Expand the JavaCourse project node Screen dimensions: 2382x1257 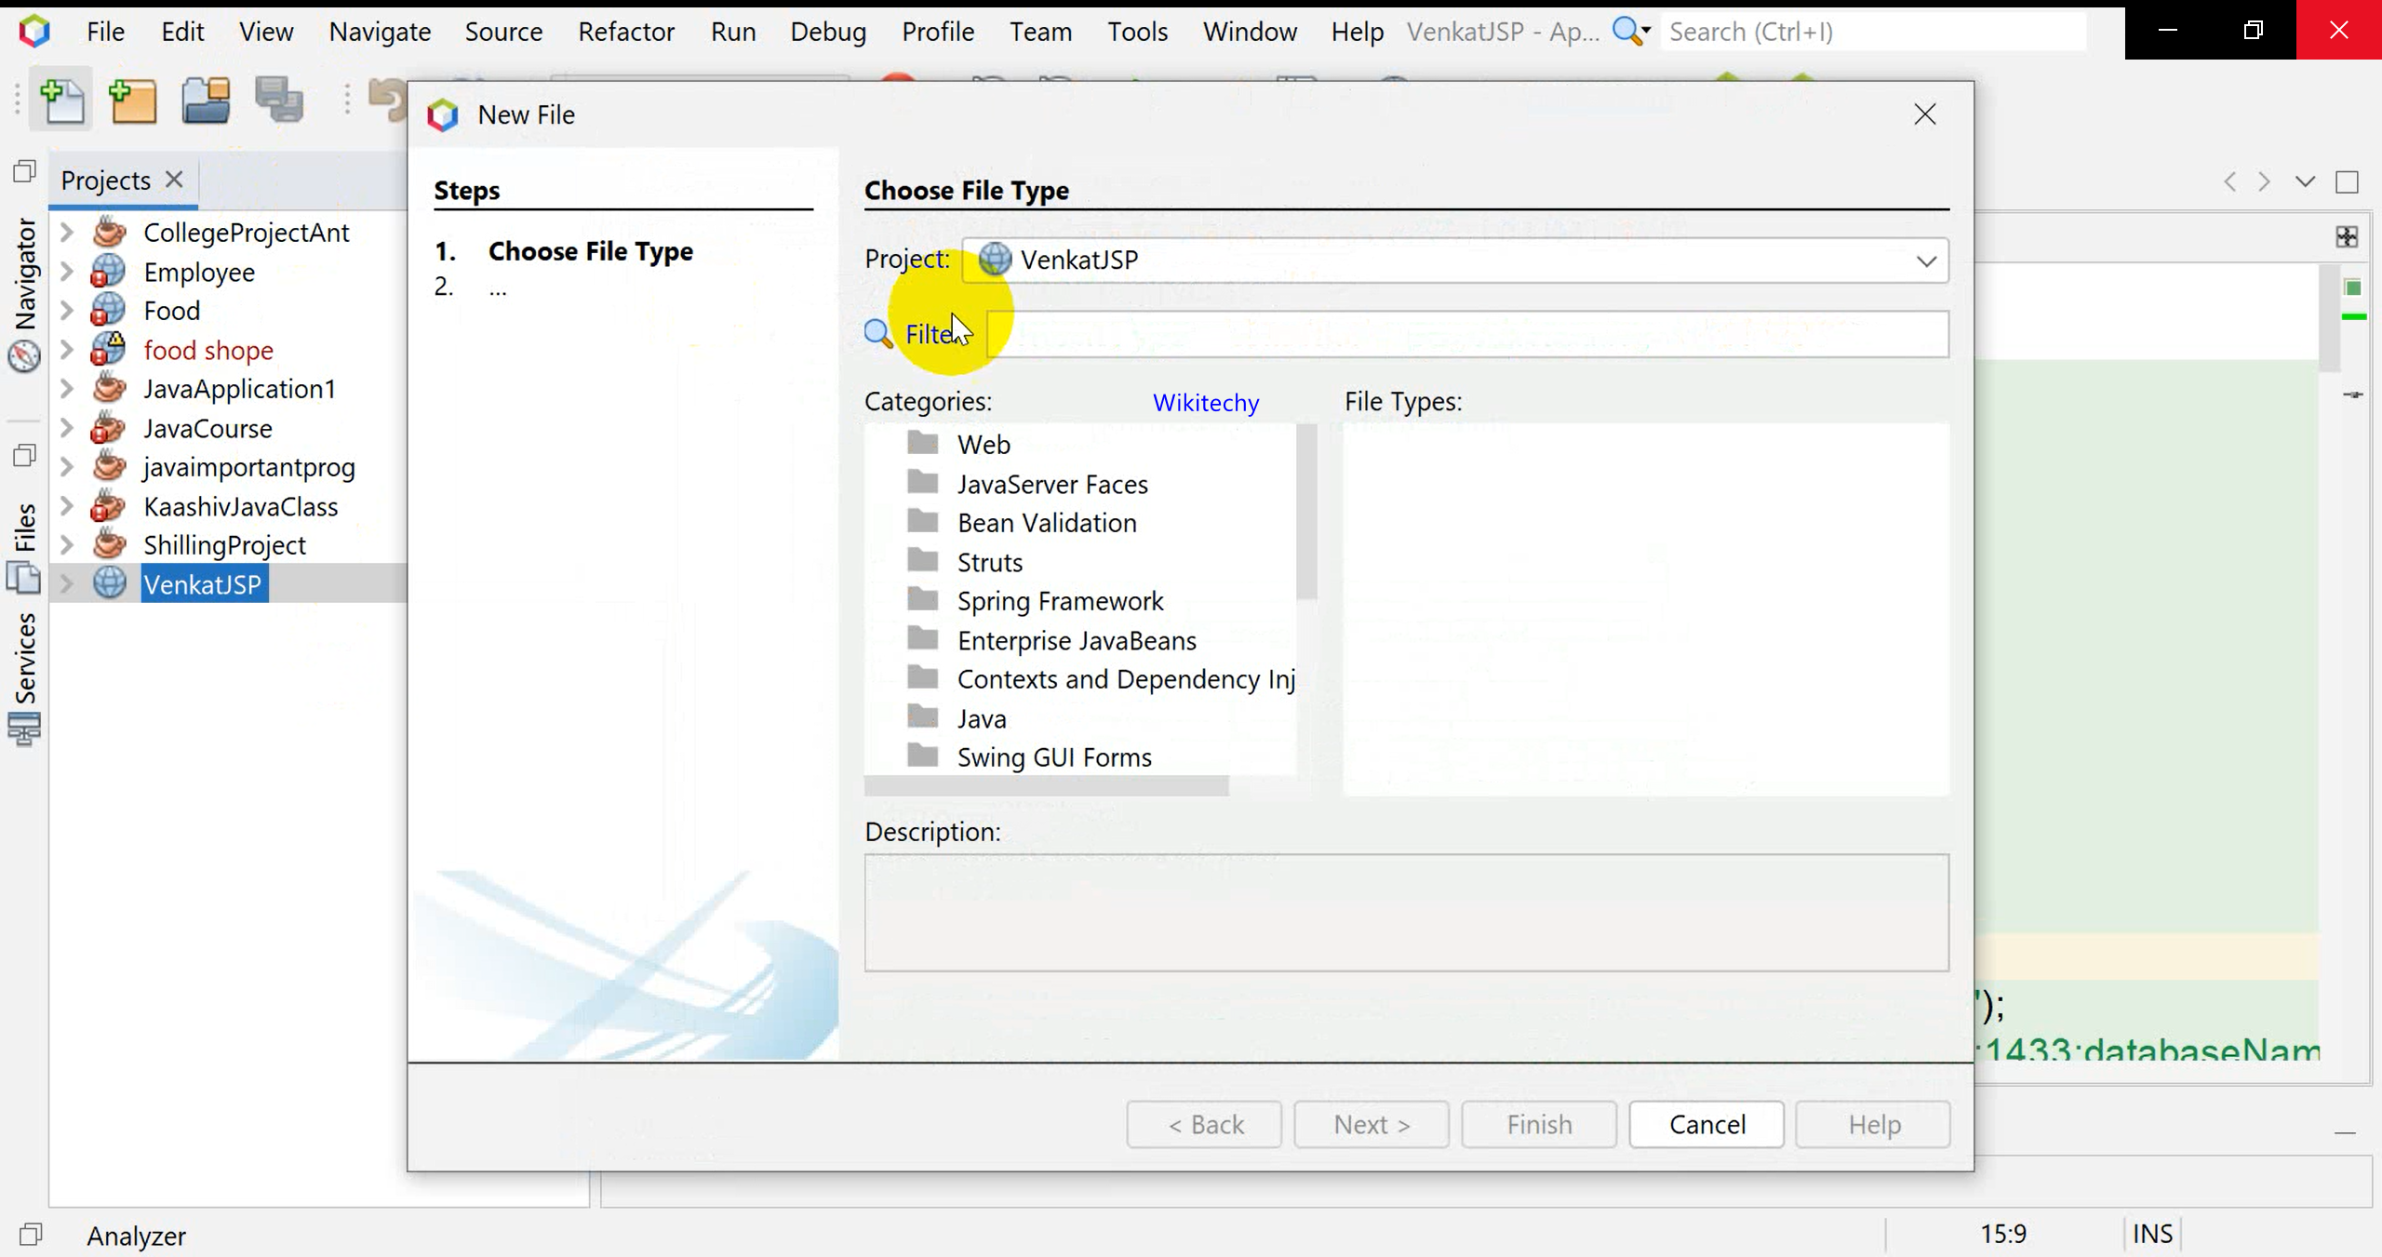click(67, 429)
